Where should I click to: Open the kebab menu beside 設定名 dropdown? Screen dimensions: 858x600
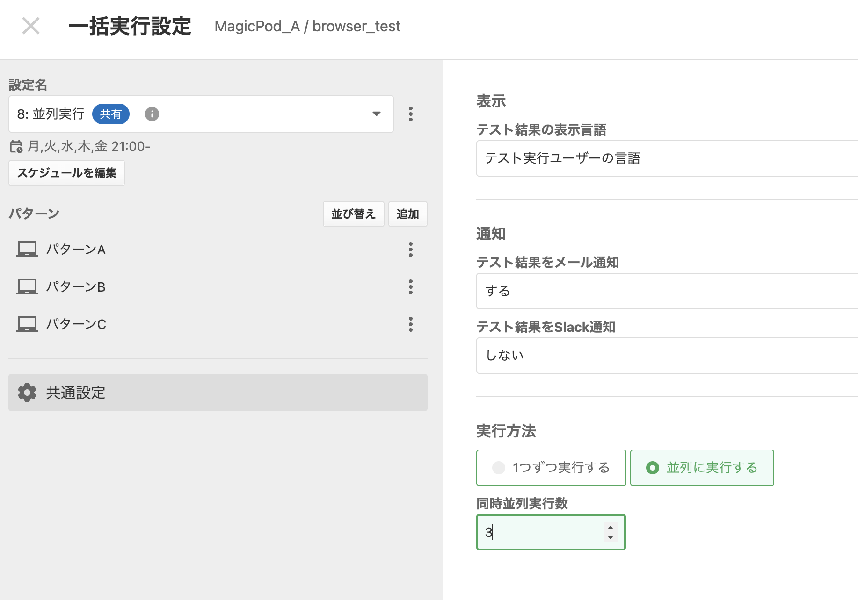411,114
